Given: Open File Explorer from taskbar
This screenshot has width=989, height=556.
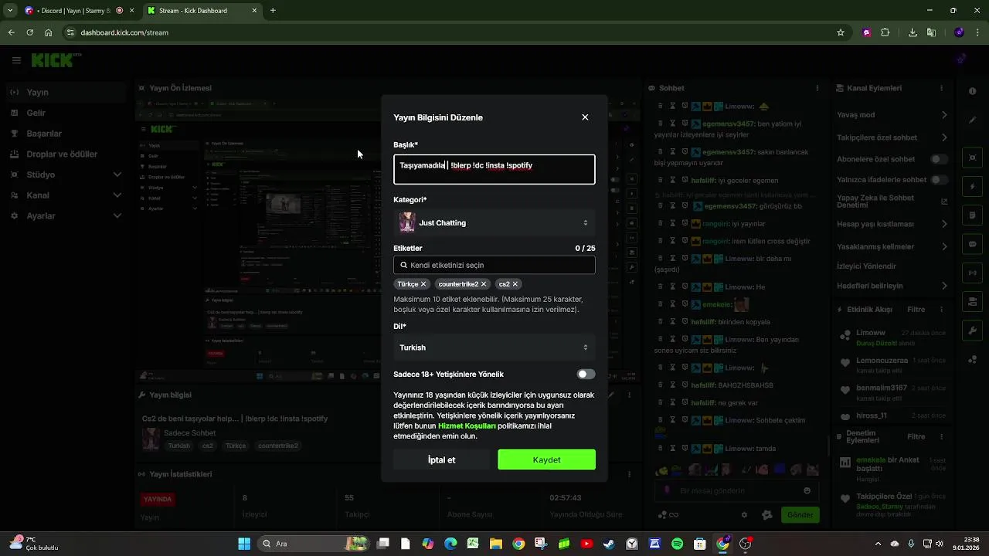Looking at the screenshot, I should point(495,544).
